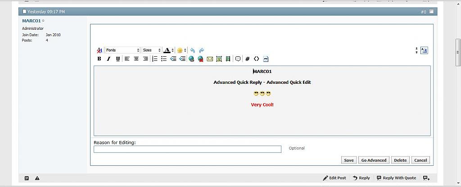Click the Remove Text Formatting icon
461x187 pixels.
point(99,50)
